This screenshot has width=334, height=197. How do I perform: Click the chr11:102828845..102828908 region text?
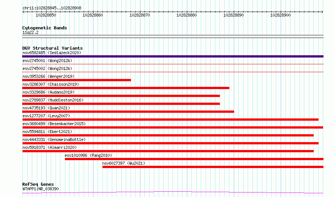(52, 8)
